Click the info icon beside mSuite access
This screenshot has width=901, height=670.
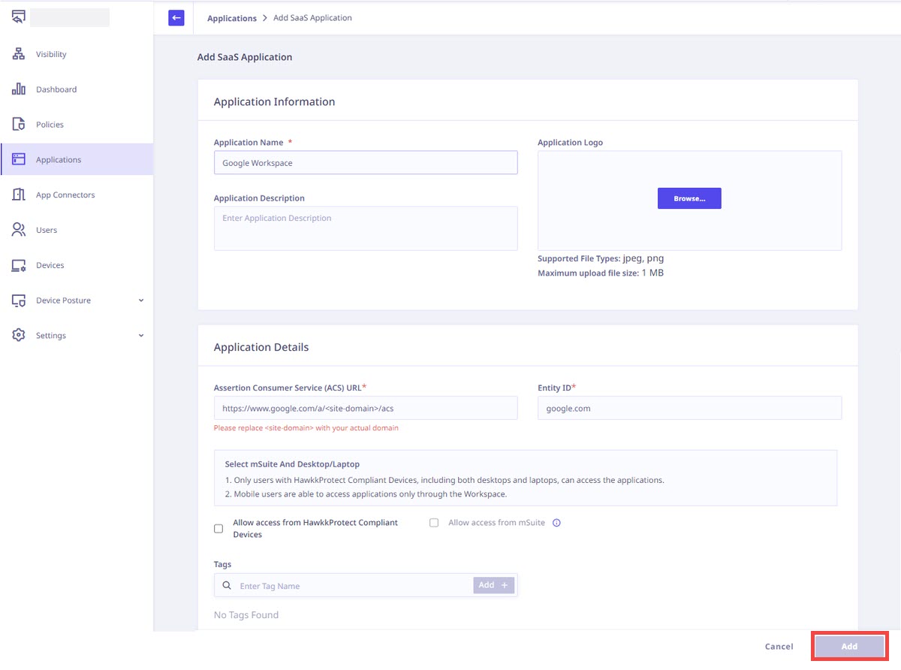(x=556, y=523)
